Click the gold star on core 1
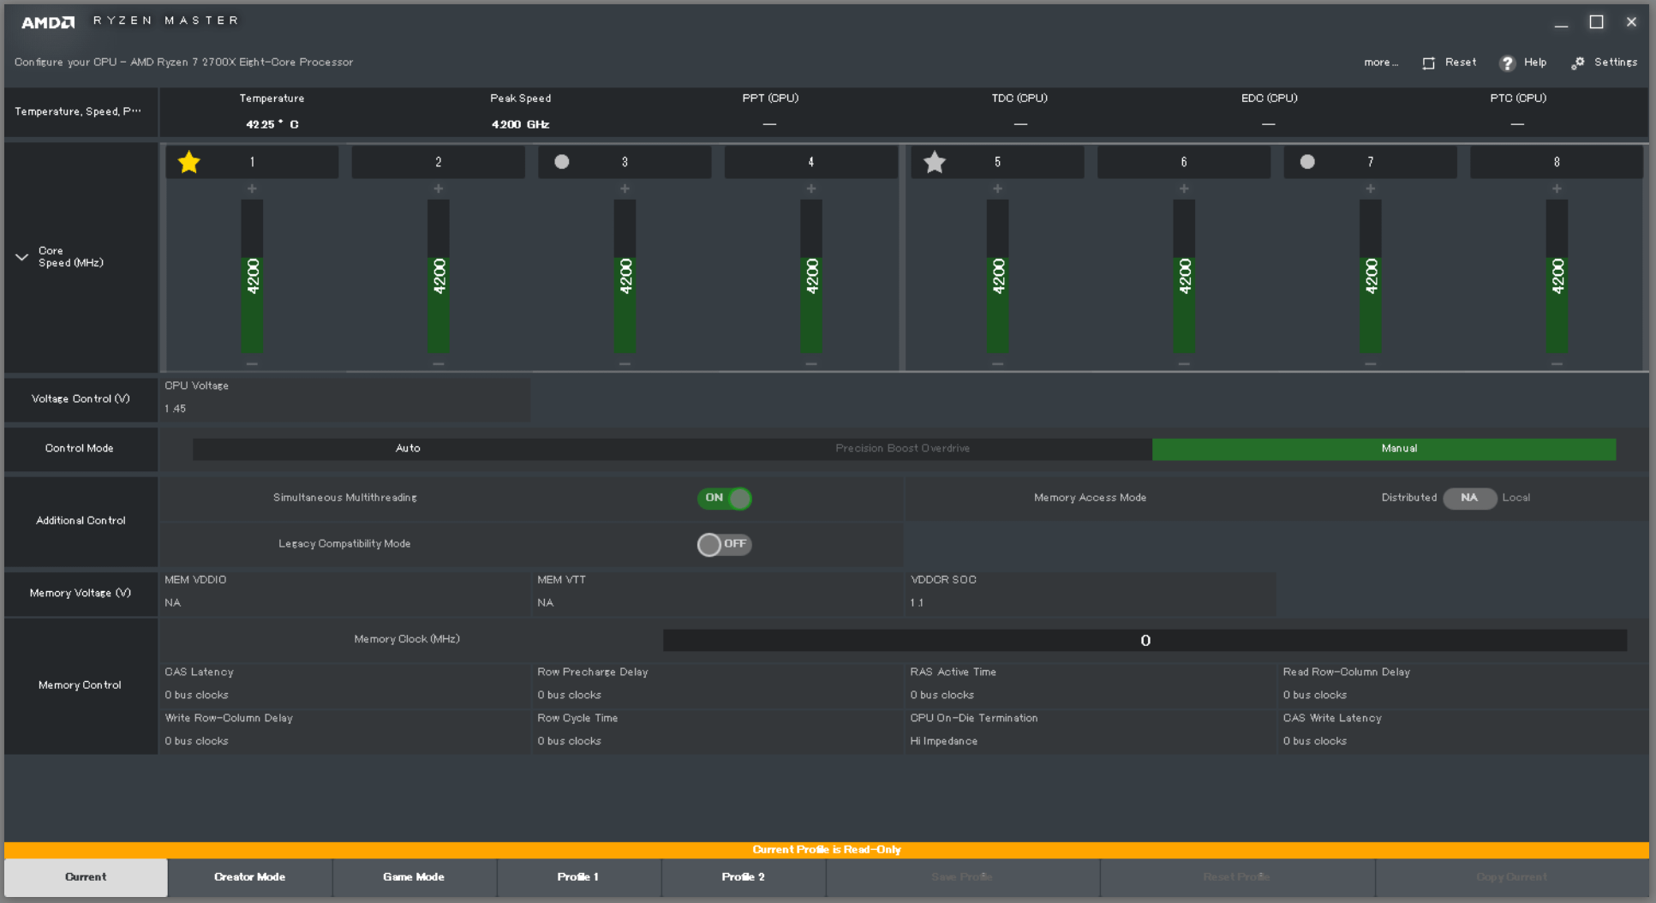 [x=188, y=162]
